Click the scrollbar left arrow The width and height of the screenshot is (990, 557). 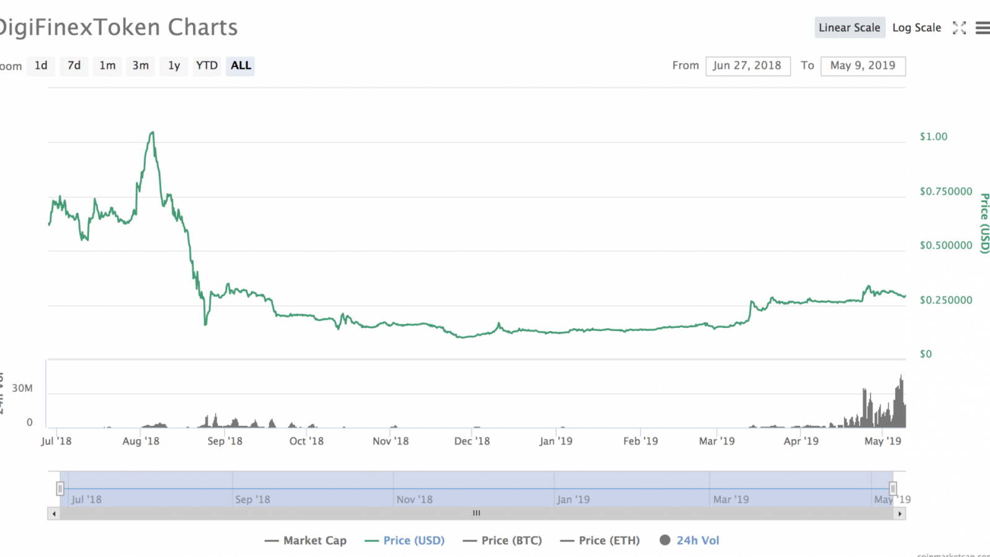click(54, 514)
